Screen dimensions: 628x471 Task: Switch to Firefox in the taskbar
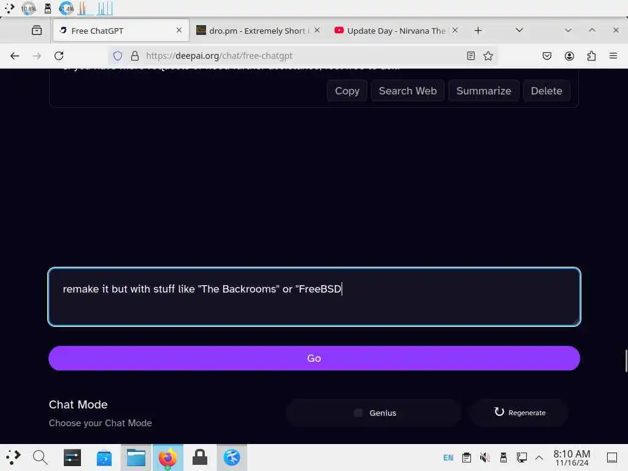pyautogui.click(x=167, y=458)
